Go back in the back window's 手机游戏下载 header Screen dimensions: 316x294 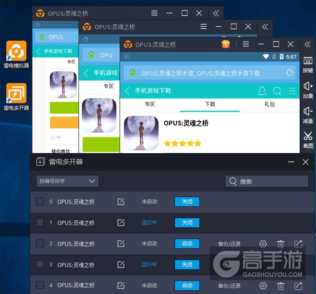tap(38, 51)
